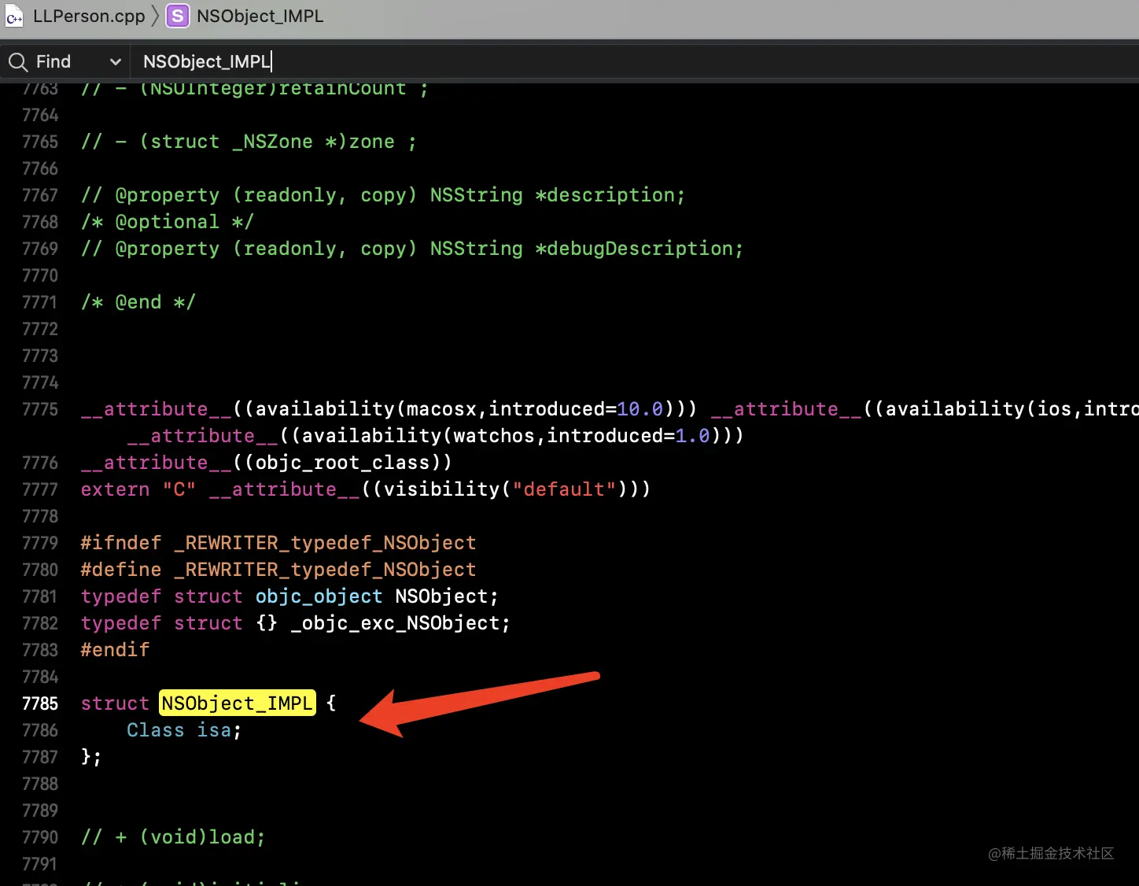
Task: Click the watchos availability attribute line
Action: pyautogui.click(x=435, y=435)
